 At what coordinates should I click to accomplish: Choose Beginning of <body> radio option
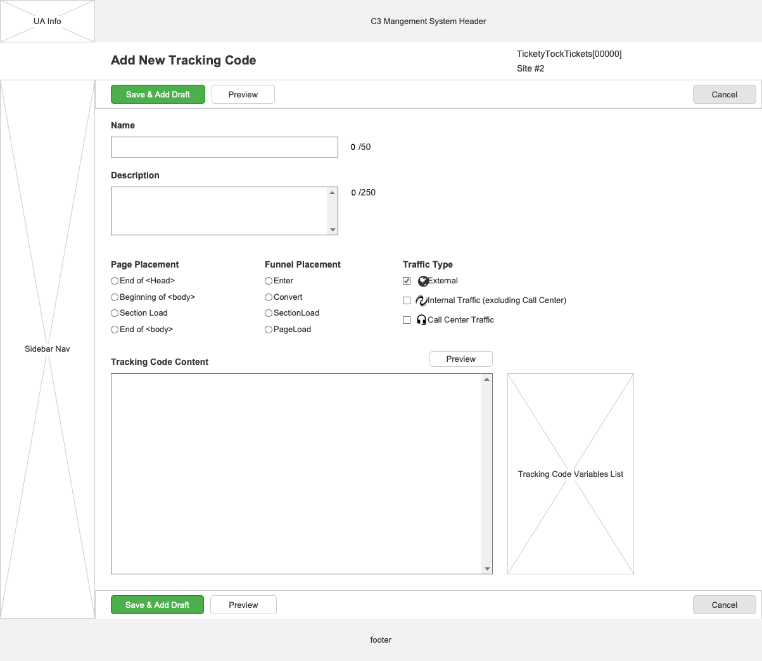(x=115, y=297)
